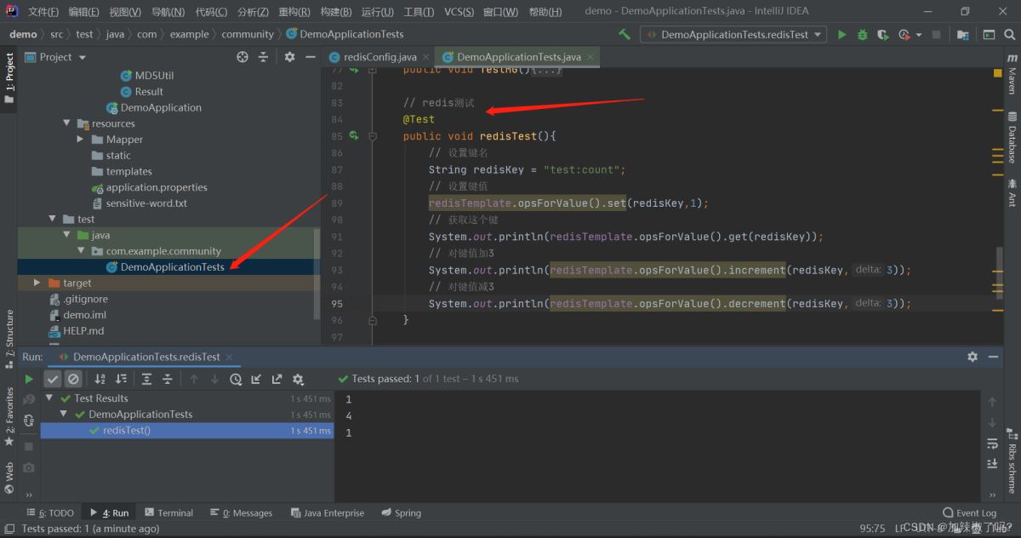1021x538 pixels.
Task: Click the Debug bug icon in toolbar
Action: (x=862, y=35)
